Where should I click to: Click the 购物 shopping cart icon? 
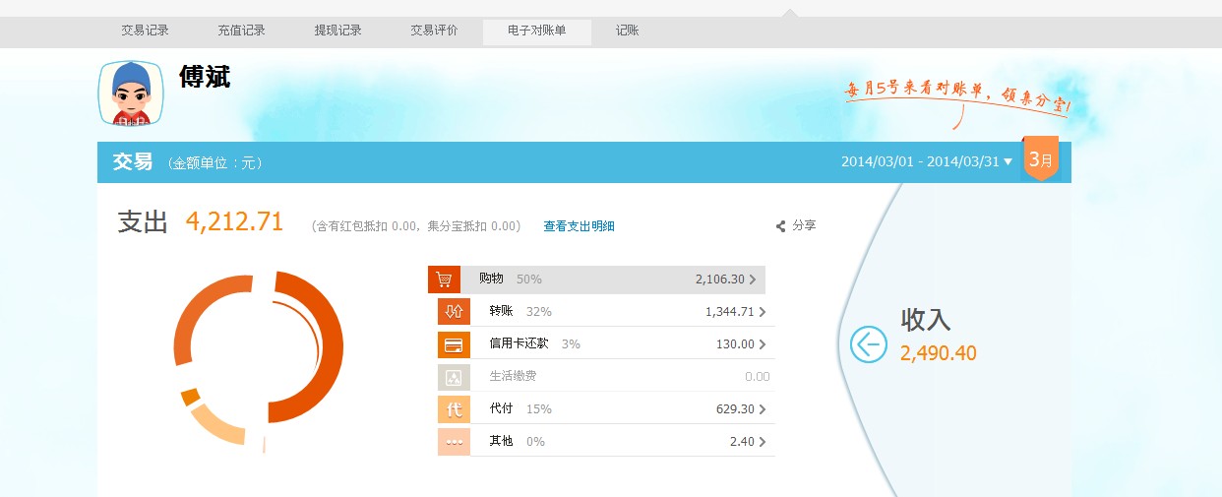tap(444, 280)
